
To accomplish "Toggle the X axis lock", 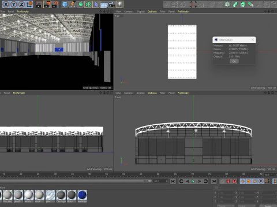I will [x=6, y=4].
